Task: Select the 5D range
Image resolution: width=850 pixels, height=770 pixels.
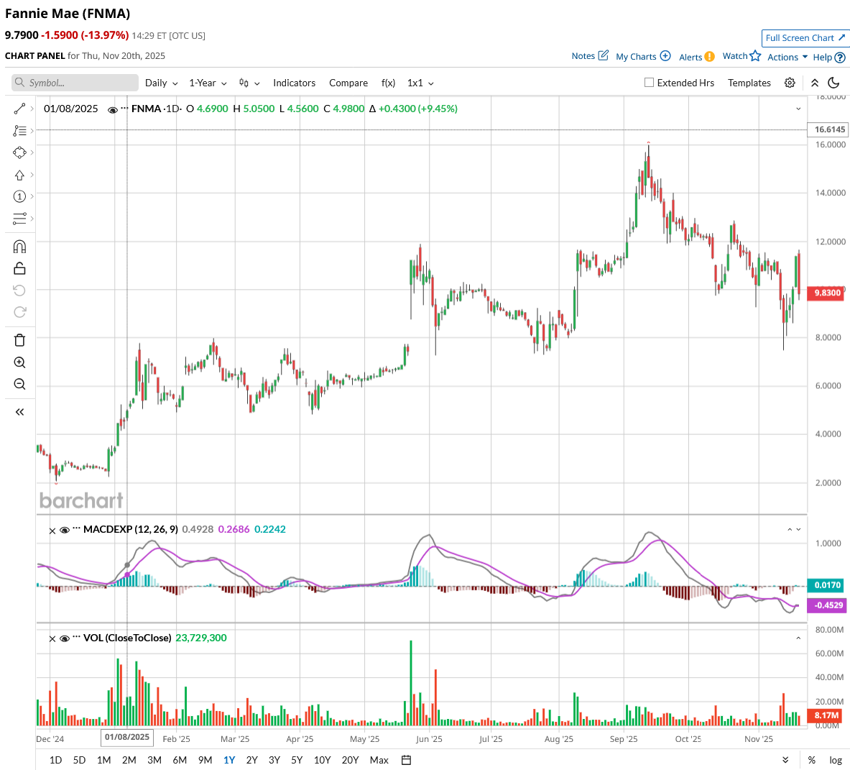Action: [79, 760]
